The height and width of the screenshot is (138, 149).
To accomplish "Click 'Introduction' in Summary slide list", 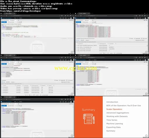I will pos(112,102).
